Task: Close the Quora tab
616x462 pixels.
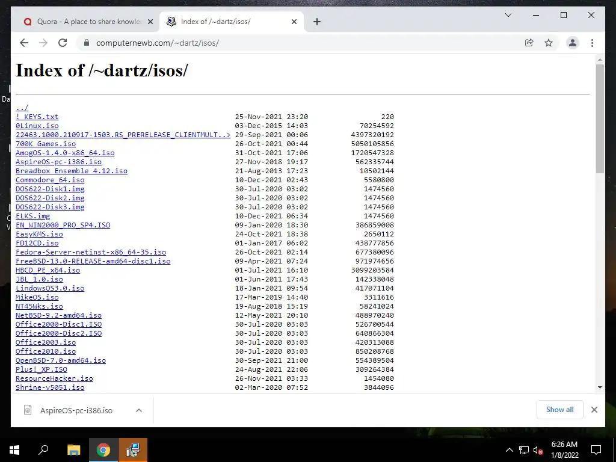Action: 150,22
